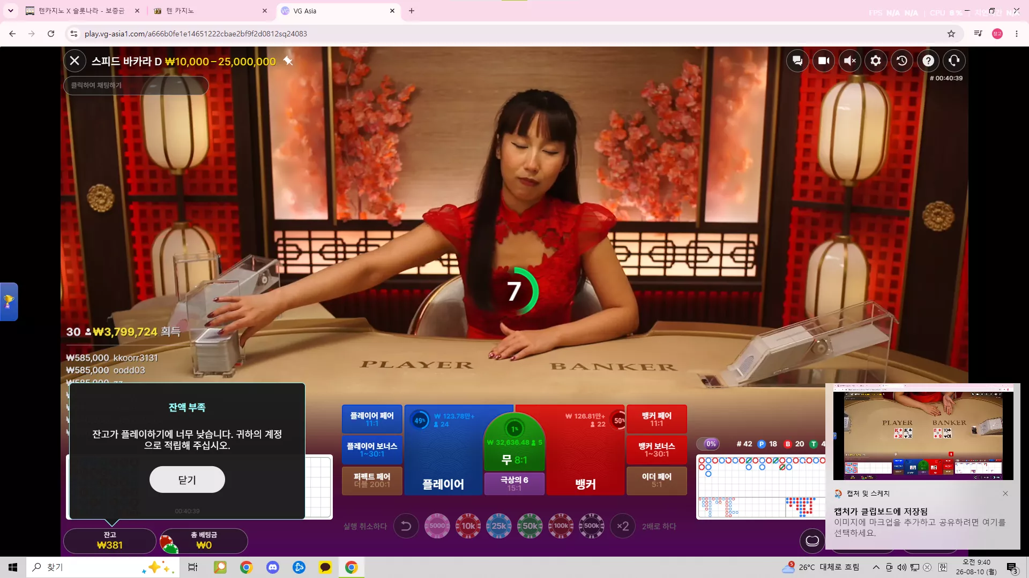Close the 캡처 및 스케치 notification

pos(1005,493)
